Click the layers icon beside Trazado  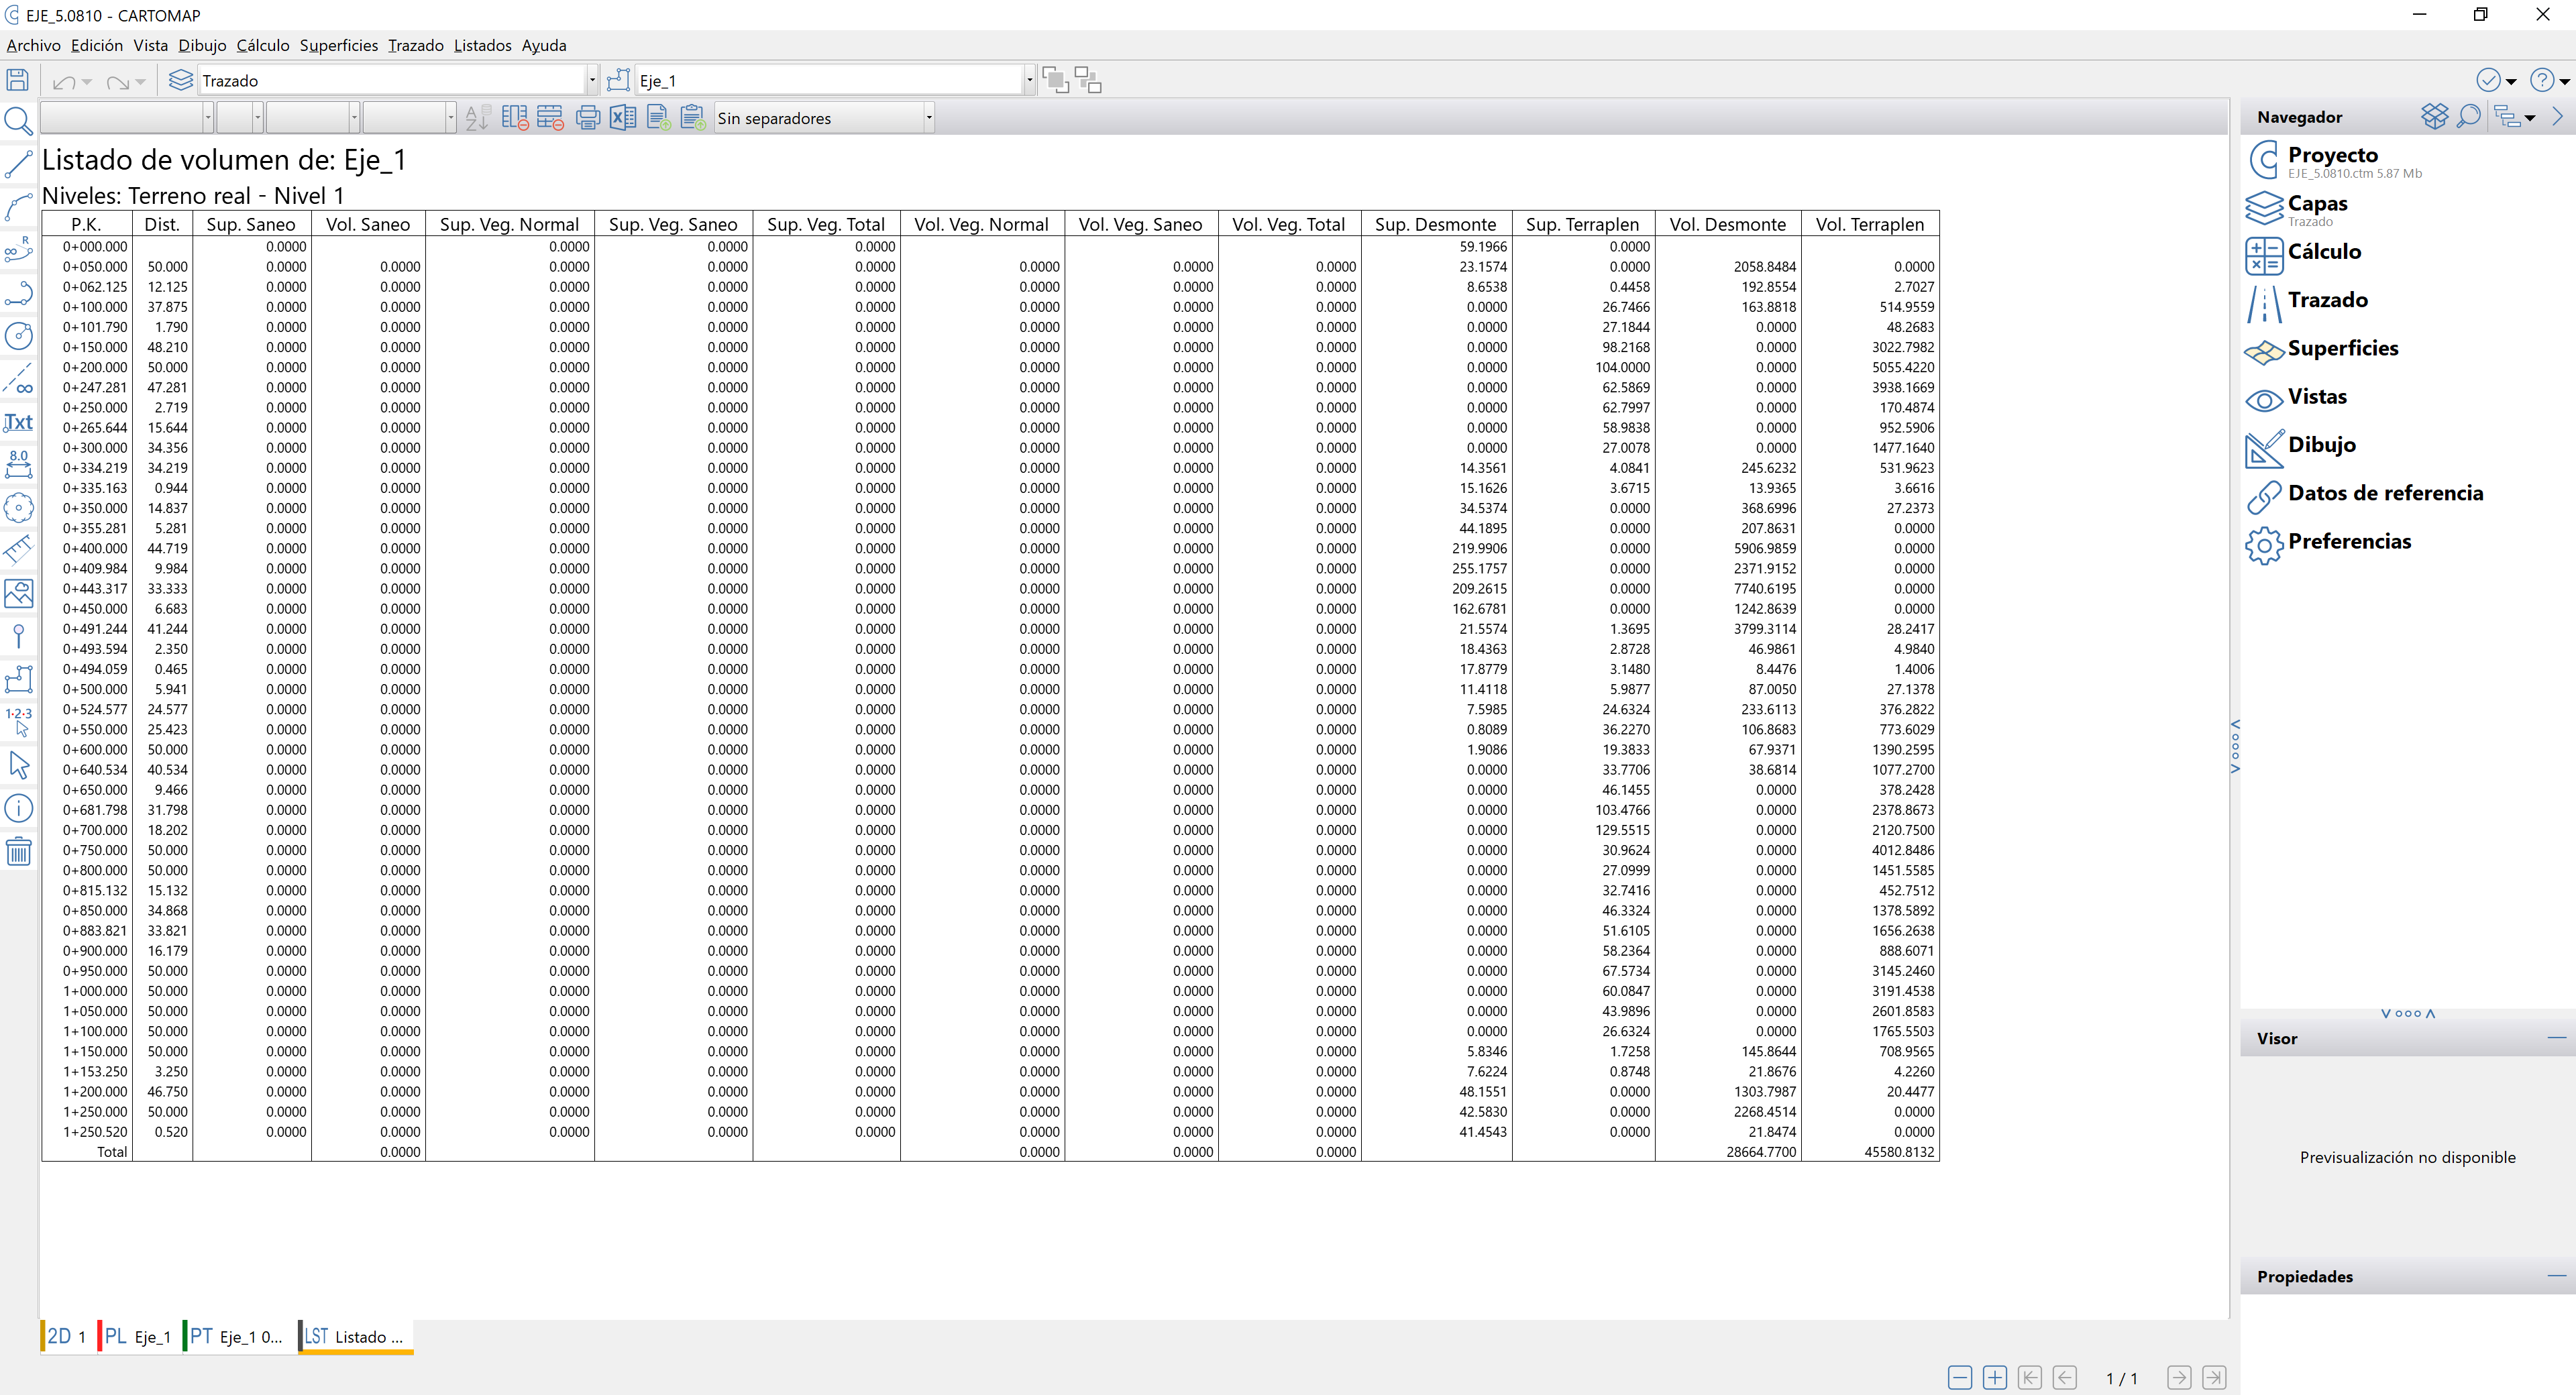180,80
